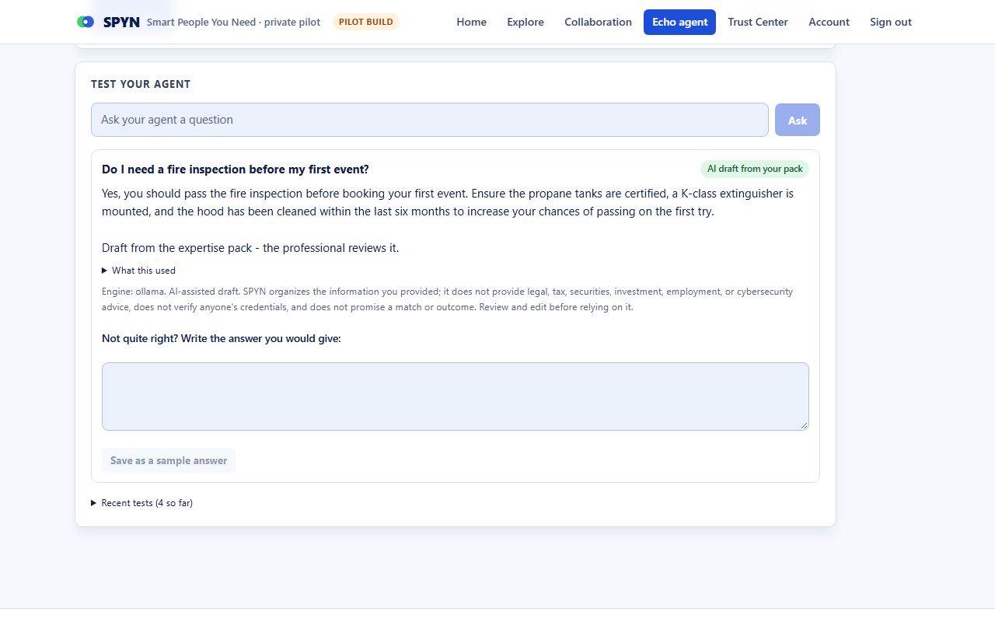This screenshot has height=622, width=995.
Task: Click 'Not quite right? Write the answer' label
Action: 222,338
